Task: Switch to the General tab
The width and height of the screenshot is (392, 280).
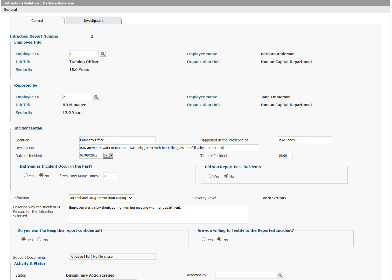Action: [x=37, y=21]
